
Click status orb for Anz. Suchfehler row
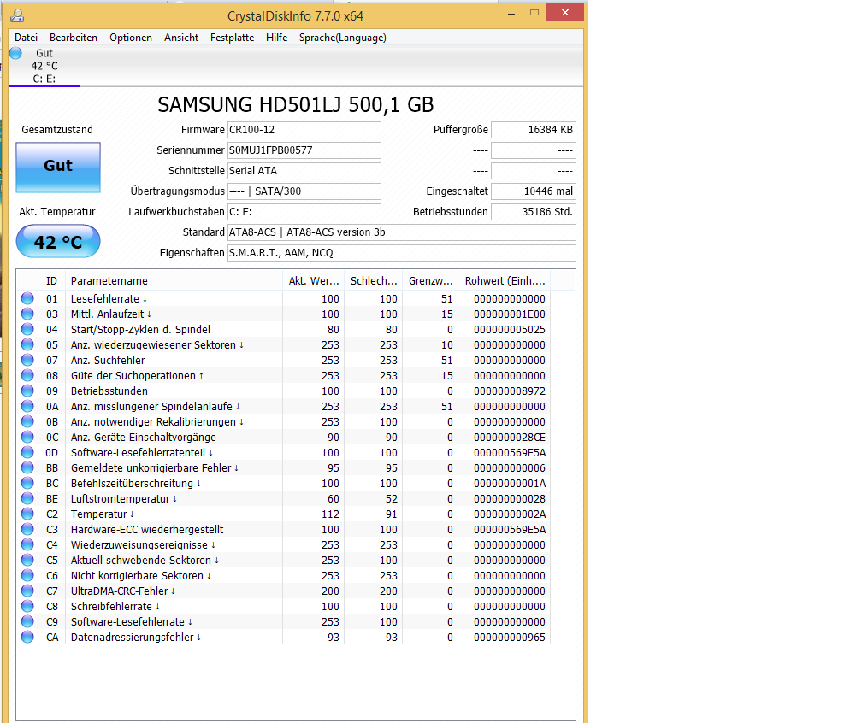tap(27, 360)
